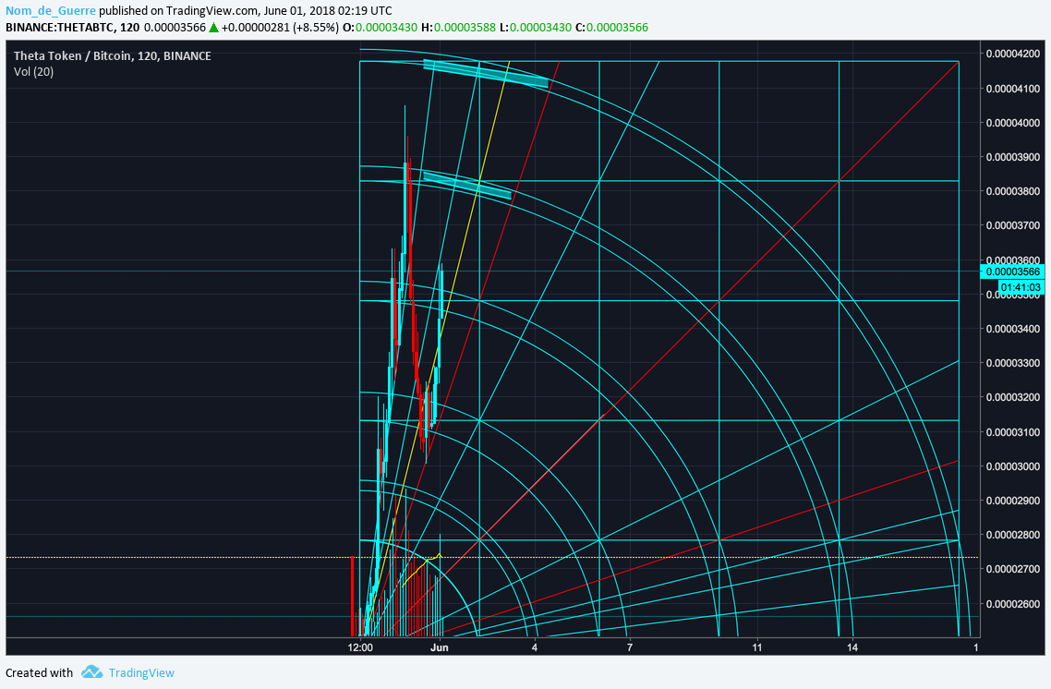Click the low value L:0.00003430
The image size is (1051, 689).
click(x=537, y=28)
